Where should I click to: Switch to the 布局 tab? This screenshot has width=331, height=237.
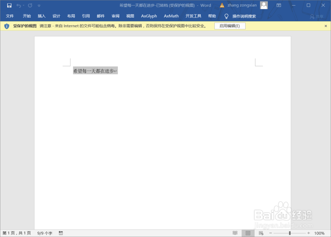pyautogui.click(x=71, y=16)
